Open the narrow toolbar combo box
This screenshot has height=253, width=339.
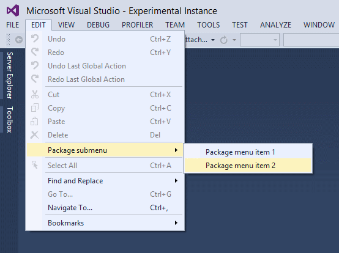point(259,40)
